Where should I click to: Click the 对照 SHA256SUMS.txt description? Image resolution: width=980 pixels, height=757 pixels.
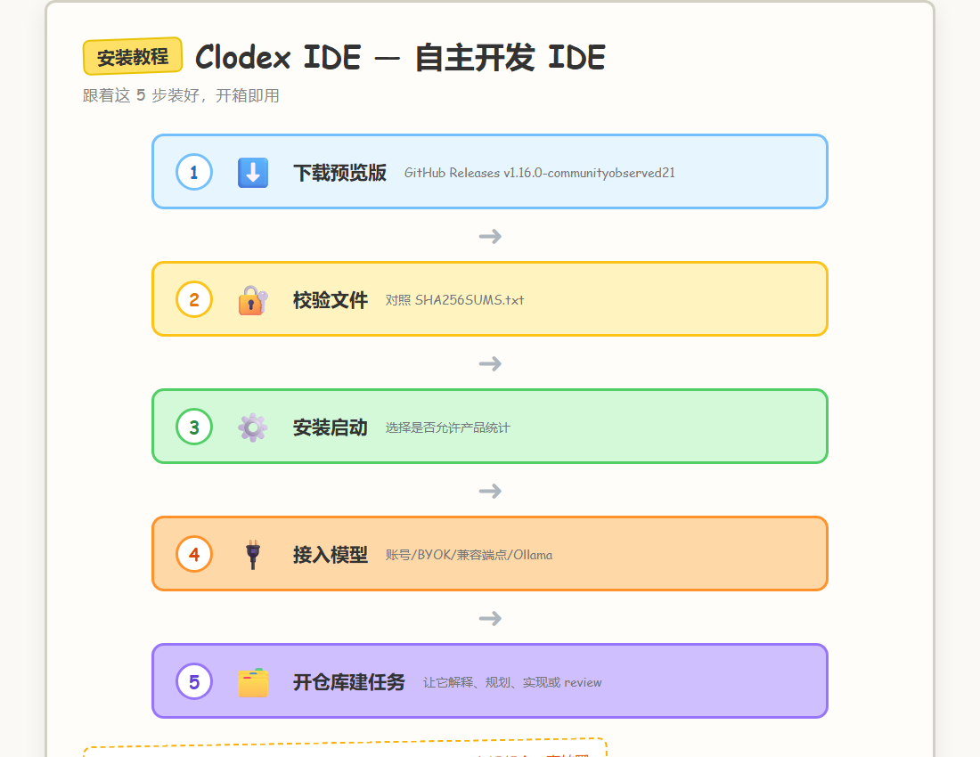(x=454, y=300)
